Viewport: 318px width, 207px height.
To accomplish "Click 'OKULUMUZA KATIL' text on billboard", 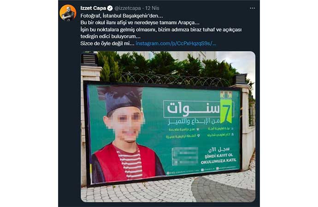I will click(x=218, y=161).
